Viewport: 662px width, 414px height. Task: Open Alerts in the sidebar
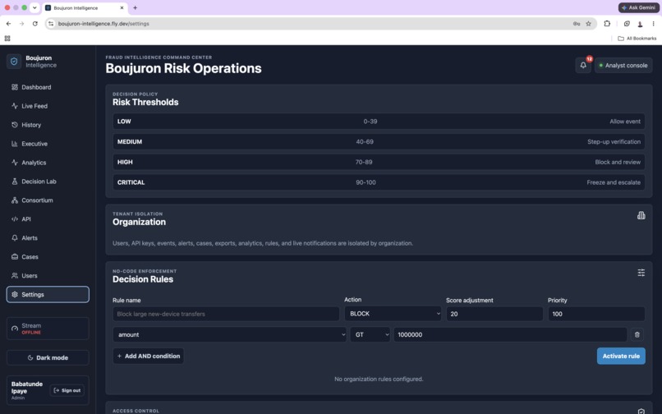[48, 238]
